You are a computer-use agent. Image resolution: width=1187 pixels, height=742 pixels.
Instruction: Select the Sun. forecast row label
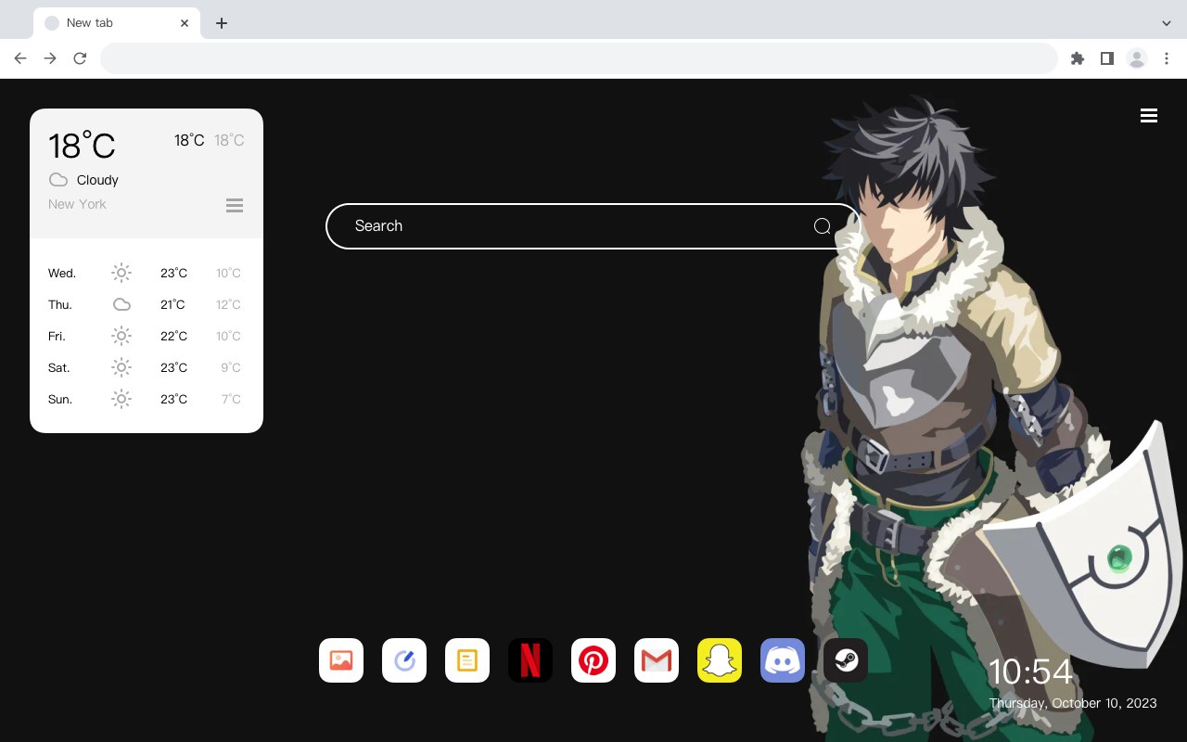pyautogui.click(x=60, y=399)
